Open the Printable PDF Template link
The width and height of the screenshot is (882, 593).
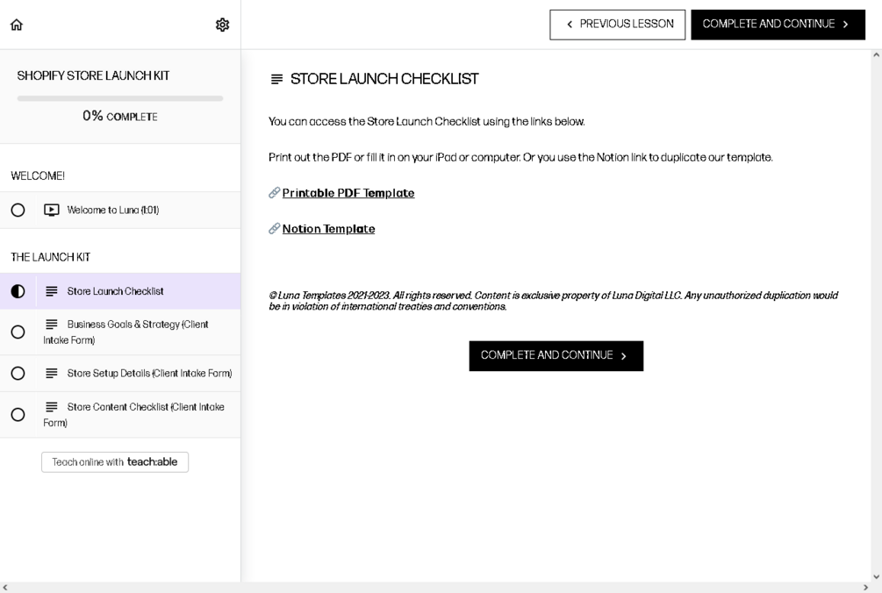point(348,193)
